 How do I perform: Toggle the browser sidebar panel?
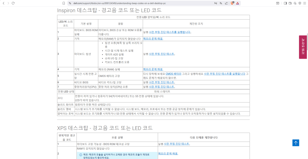pyautogui.click(x=285, y=3)
